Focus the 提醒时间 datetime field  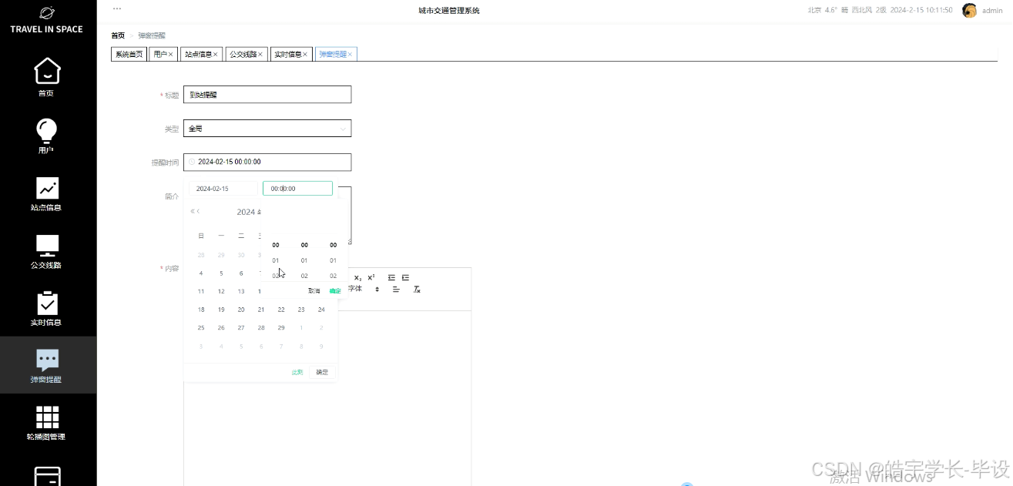[267, 162]
